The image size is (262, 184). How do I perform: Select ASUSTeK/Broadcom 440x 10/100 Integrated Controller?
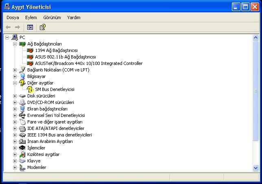89,63
